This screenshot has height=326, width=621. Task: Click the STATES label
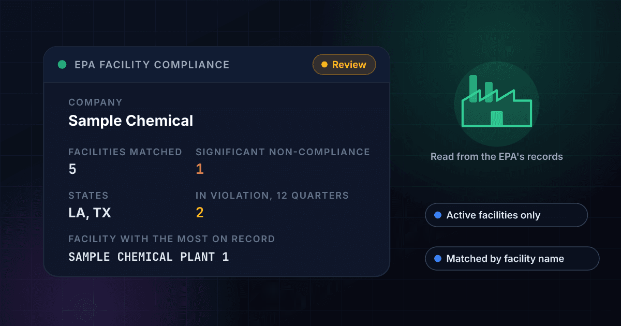pos(88,196)
